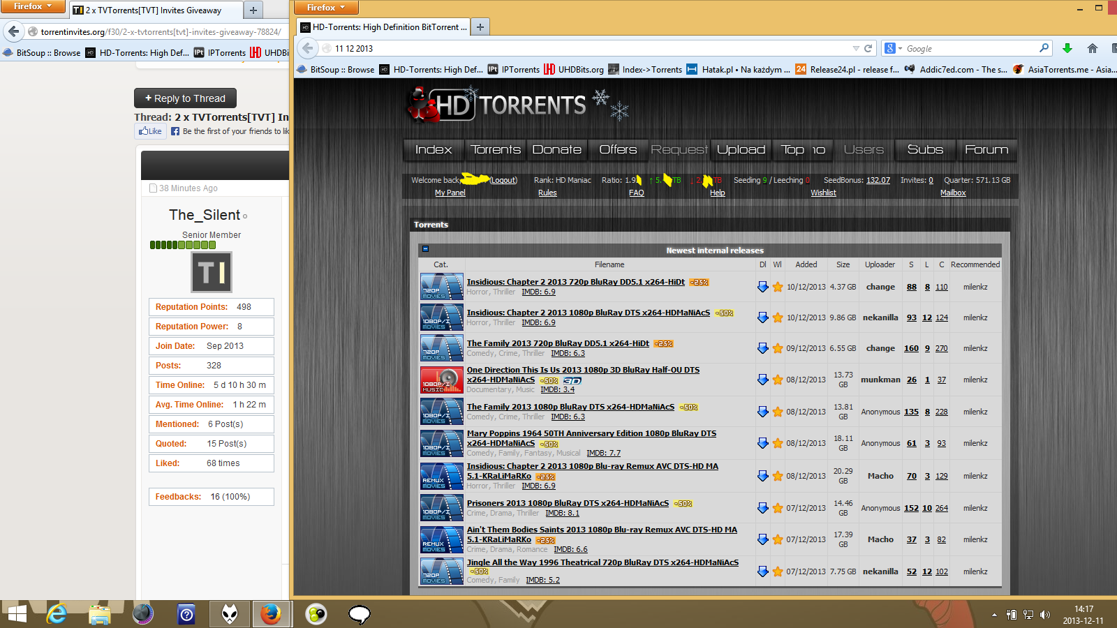The width and height of the screenshot is (1117, 628).
Task: Click the Google search field
Action: (x=970, y=48)
